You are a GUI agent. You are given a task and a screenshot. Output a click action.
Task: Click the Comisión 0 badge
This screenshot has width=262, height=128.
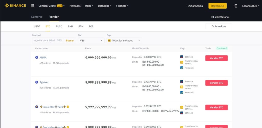222,48
